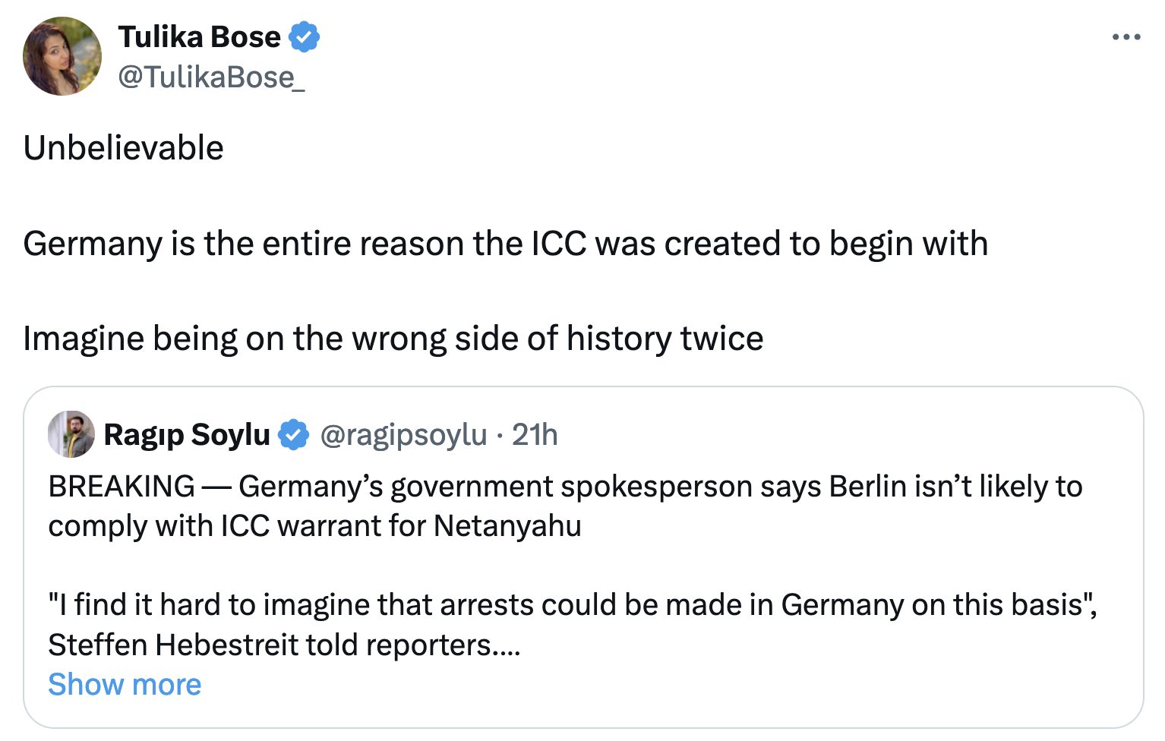Click the Tulika Bose display name
Screen dimensions: 1165x741
pyautogui.click(x=199, y=37)
